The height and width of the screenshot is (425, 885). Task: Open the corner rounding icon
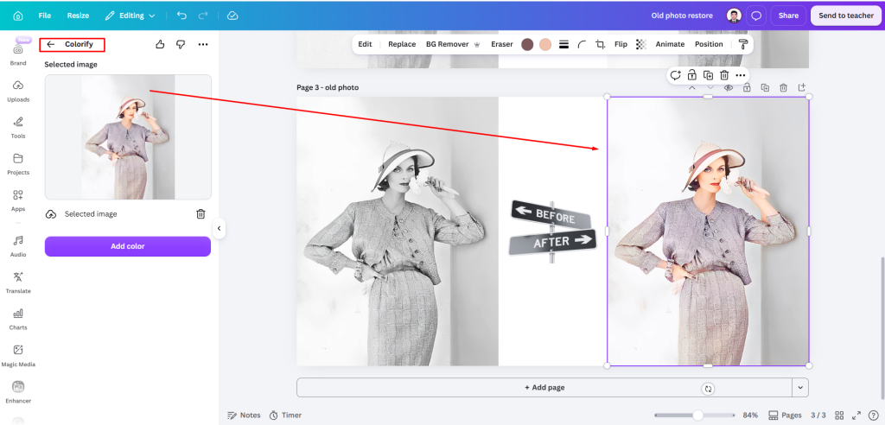click(582, 45)
